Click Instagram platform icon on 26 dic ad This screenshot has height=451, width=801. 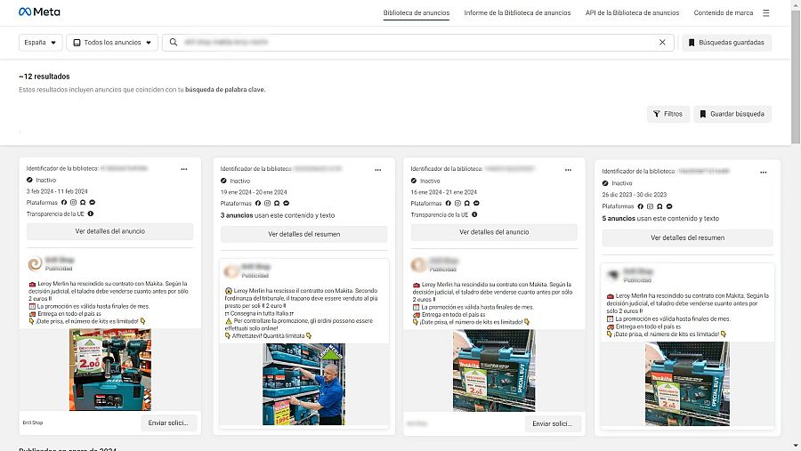(650, 206)
